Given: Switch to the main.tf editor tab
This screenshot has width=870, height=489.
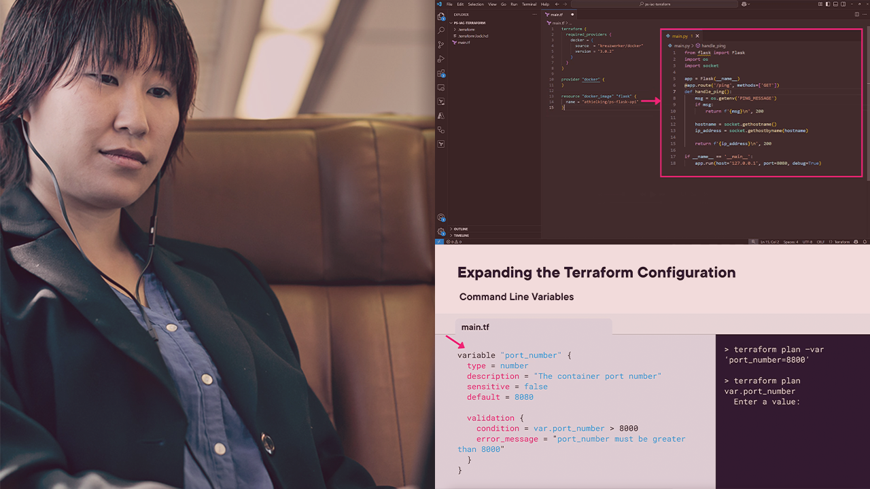Looking at the screenshot, I should coord(557,14).
